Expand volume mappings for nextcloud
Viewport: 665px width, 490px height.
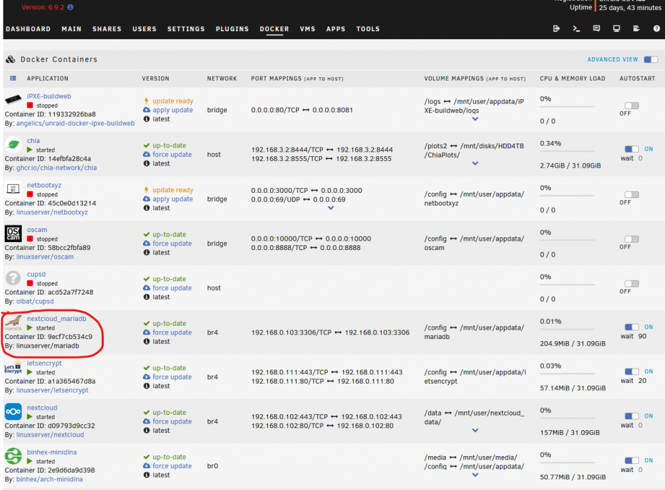click(x=475, y=430)
